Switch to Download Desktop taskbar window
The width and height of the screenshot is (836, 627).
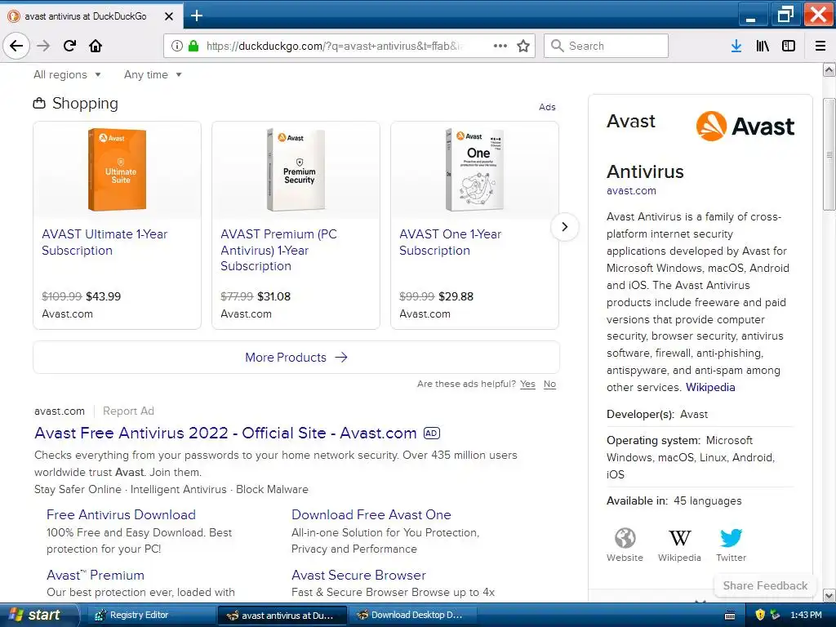coord(411,615)
